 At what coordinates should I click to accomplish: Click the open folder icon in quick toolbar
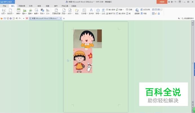click(x=2, y=19)
